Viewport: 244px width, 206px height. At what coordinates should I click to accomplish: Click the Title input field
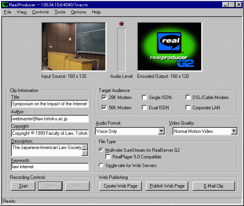[x=50, y=104]
